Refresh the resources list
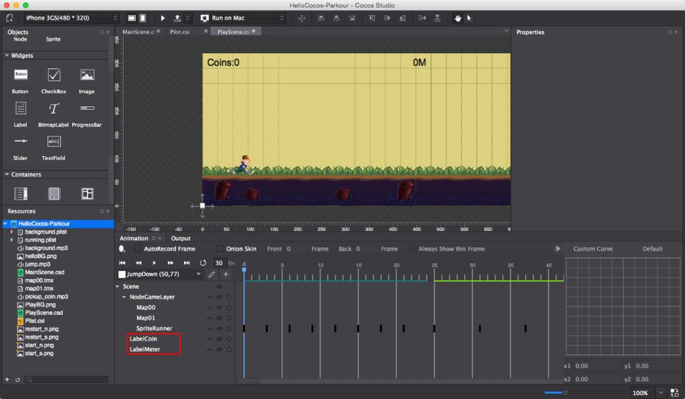The image size is (685, 399). (17, 380)
